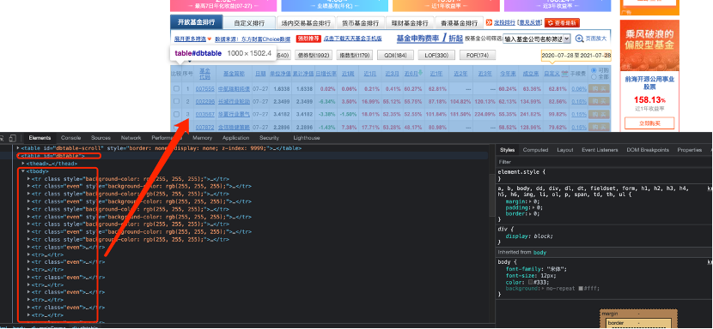
Task: Select the 全部 radio button
Action: click(594, 77)
